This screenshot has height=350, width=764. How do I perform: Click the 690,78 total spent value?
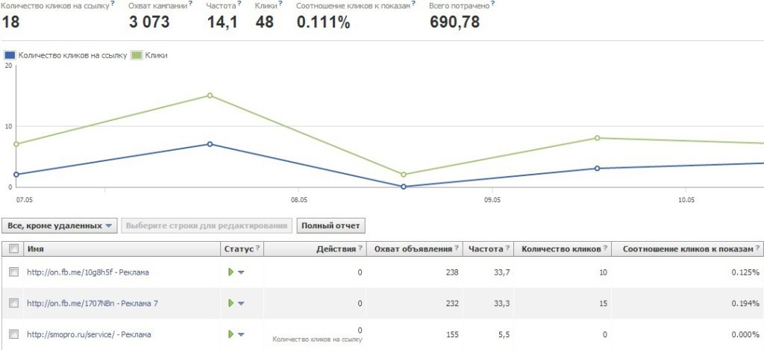[x=454, y=22]
